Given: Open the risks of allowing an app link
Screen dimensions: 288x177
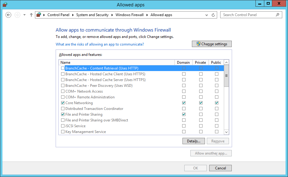Looking at the screenshot, I should pos(100,44).
